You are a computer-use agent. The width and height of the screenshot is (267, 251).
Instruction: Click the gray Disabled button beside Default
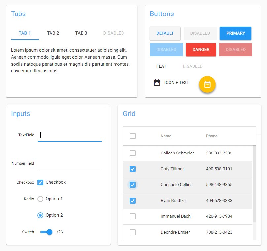(x=200, y=33)
